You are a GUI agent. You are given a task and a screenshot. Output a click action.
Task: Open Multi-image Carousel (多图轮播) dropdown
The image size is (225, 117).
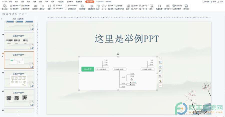[25, 5]
